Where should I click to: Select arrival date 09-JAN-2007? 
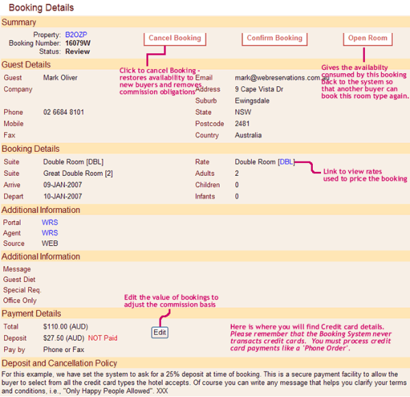[62, 185]
